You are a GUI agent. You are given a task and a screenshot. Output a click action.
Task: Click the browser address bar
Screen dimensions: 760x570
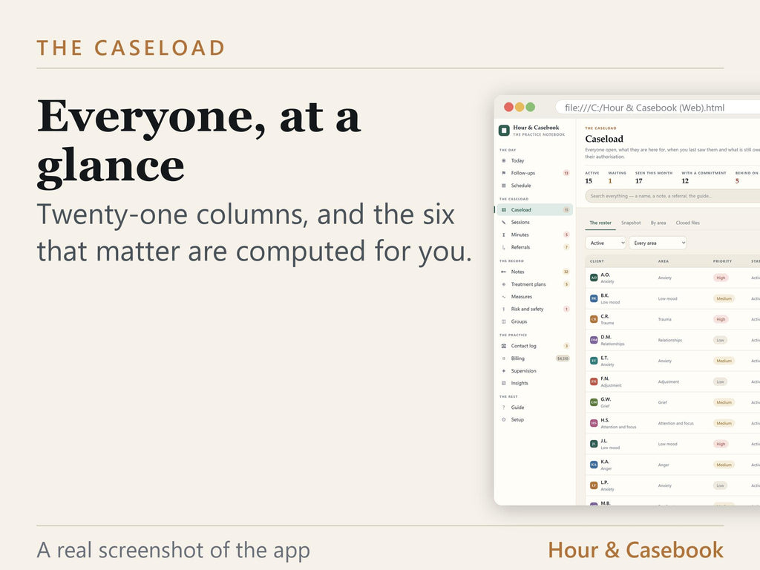[x=658, y=108]
